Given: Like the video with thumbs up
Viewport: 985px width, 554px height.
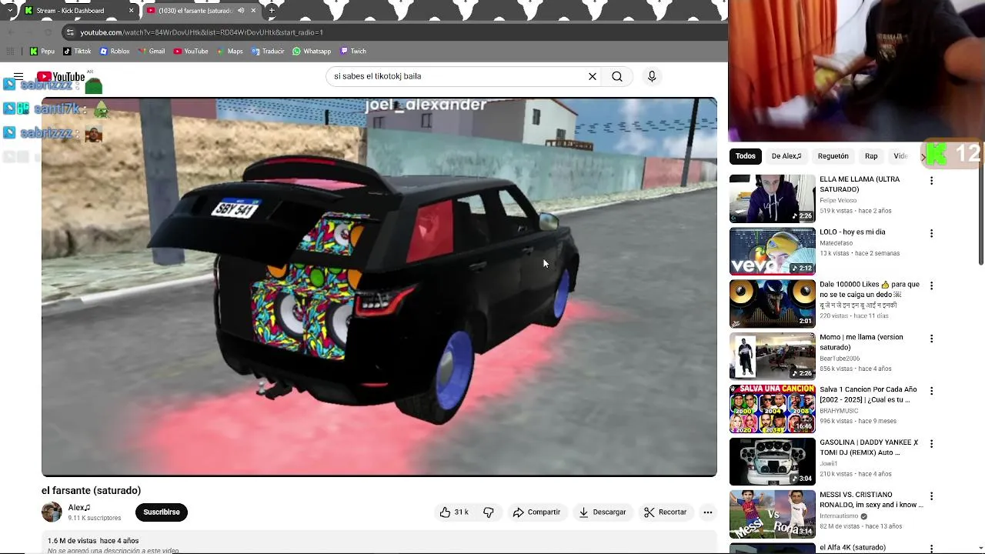Looking at the screenshot, I should (454, 512).
